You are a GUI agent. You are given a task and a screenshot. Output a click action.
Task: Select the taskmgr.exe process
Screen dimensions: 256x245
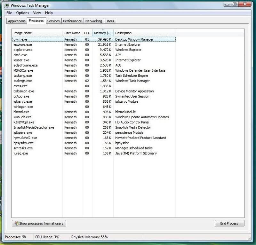[94, 81]
